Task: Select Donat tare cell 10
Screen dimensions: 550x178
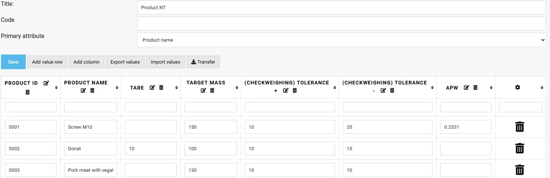Action: (x=151, y=148)
